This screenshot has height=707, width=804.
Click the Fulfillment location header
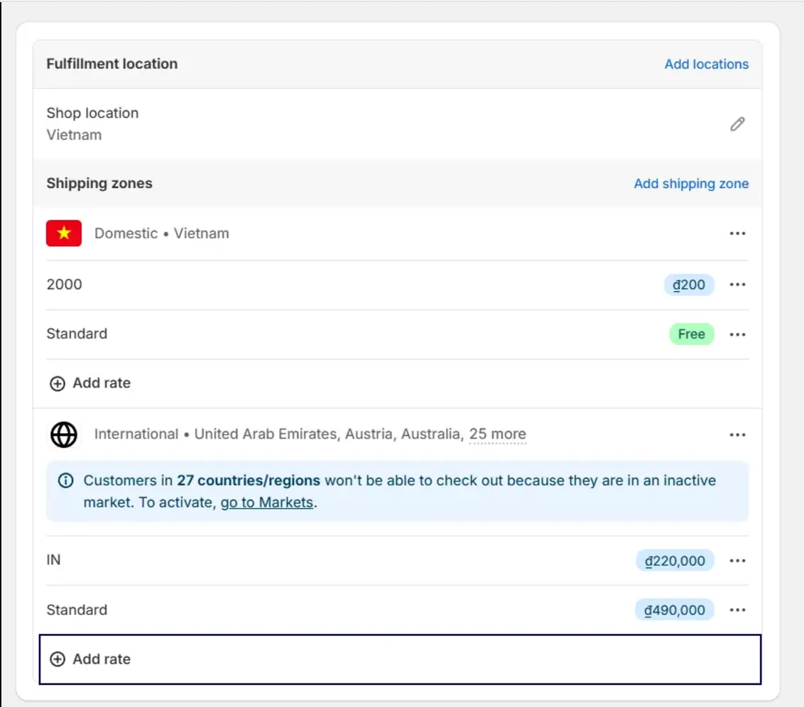[x=112, y=64]
